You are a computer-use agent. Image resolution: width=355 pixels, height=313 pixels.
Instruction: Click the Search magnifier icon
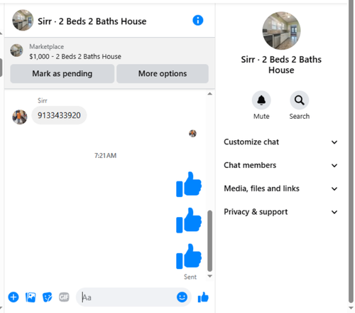click(x=300, y=100)
